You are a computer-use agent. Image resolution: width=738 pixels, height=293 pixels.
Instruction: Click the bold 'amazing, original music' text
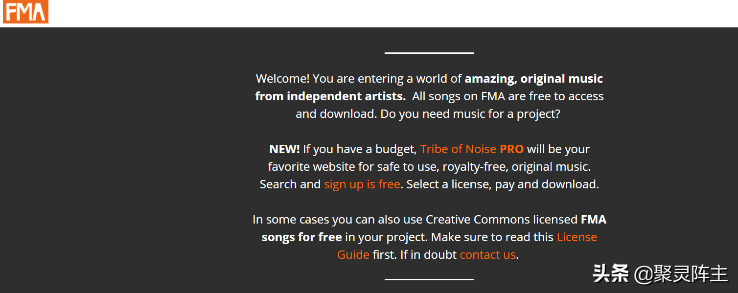(533, 79)
